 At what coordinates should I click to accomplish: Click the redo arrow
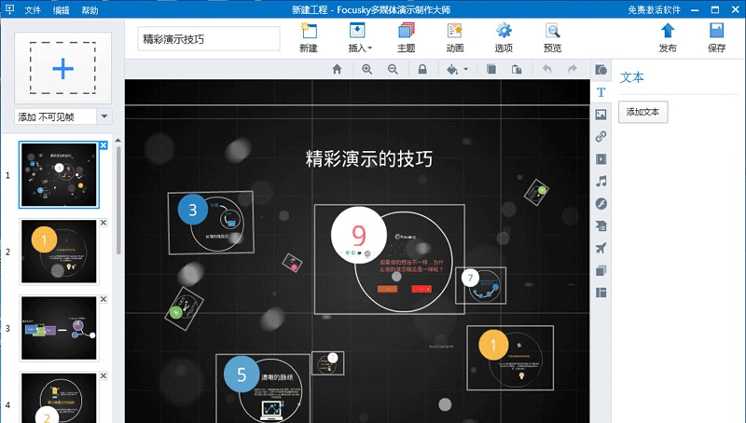(573, 69)
